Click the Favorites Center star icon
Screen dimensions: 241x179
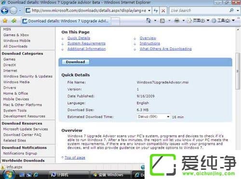(5, 21)
